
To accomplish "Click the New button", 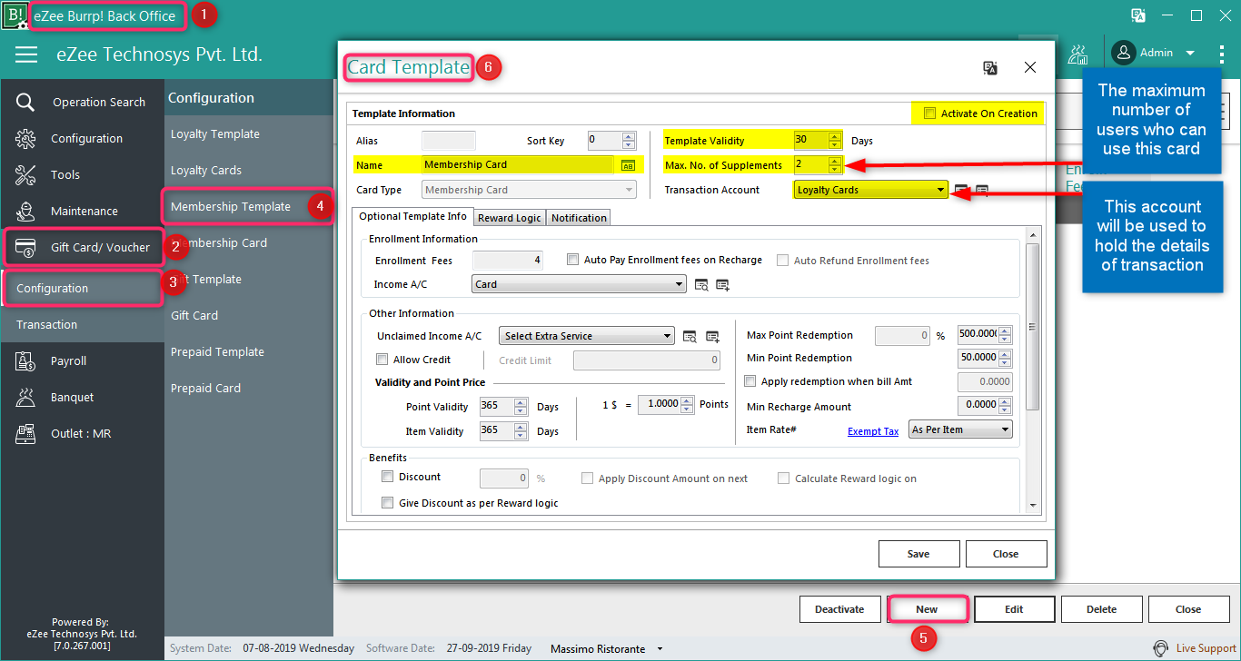I will 927,609.
